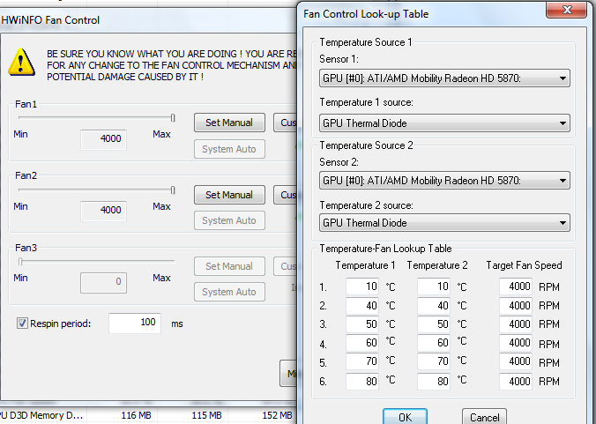Image resolution: width=596 pixels, height=424 pixels.
Task: Click the Fan2 speed value field
Action: [103, 211]
